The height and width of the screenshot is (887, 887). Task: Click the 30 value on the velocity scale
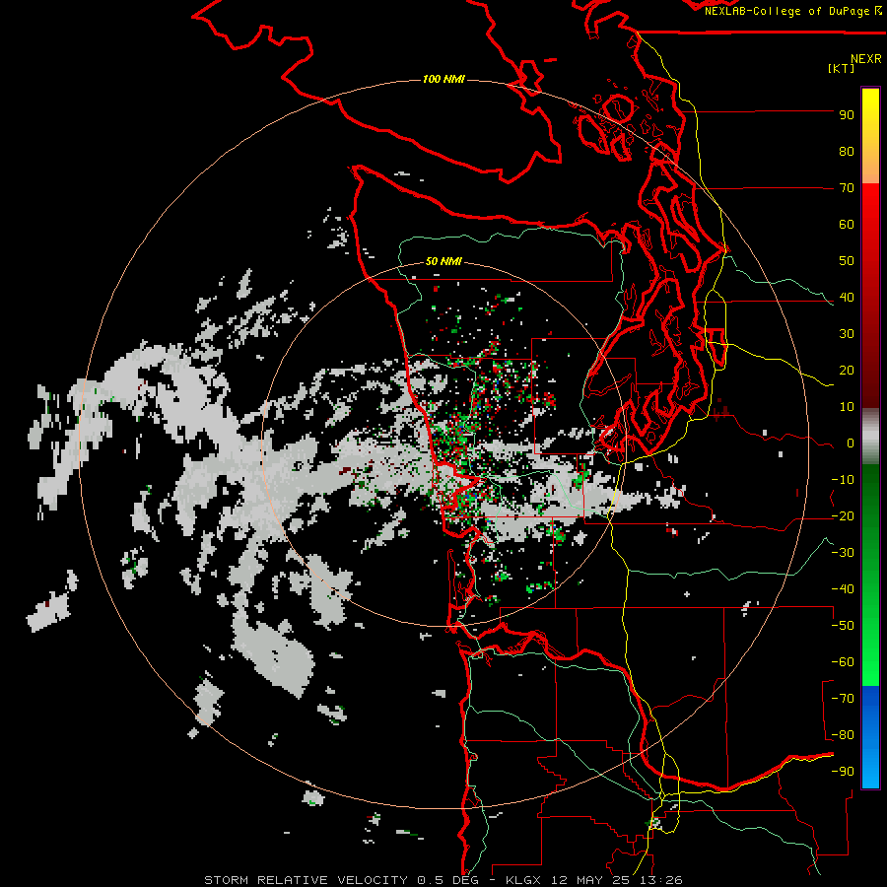pyautogui.click(x=847, y=334)
